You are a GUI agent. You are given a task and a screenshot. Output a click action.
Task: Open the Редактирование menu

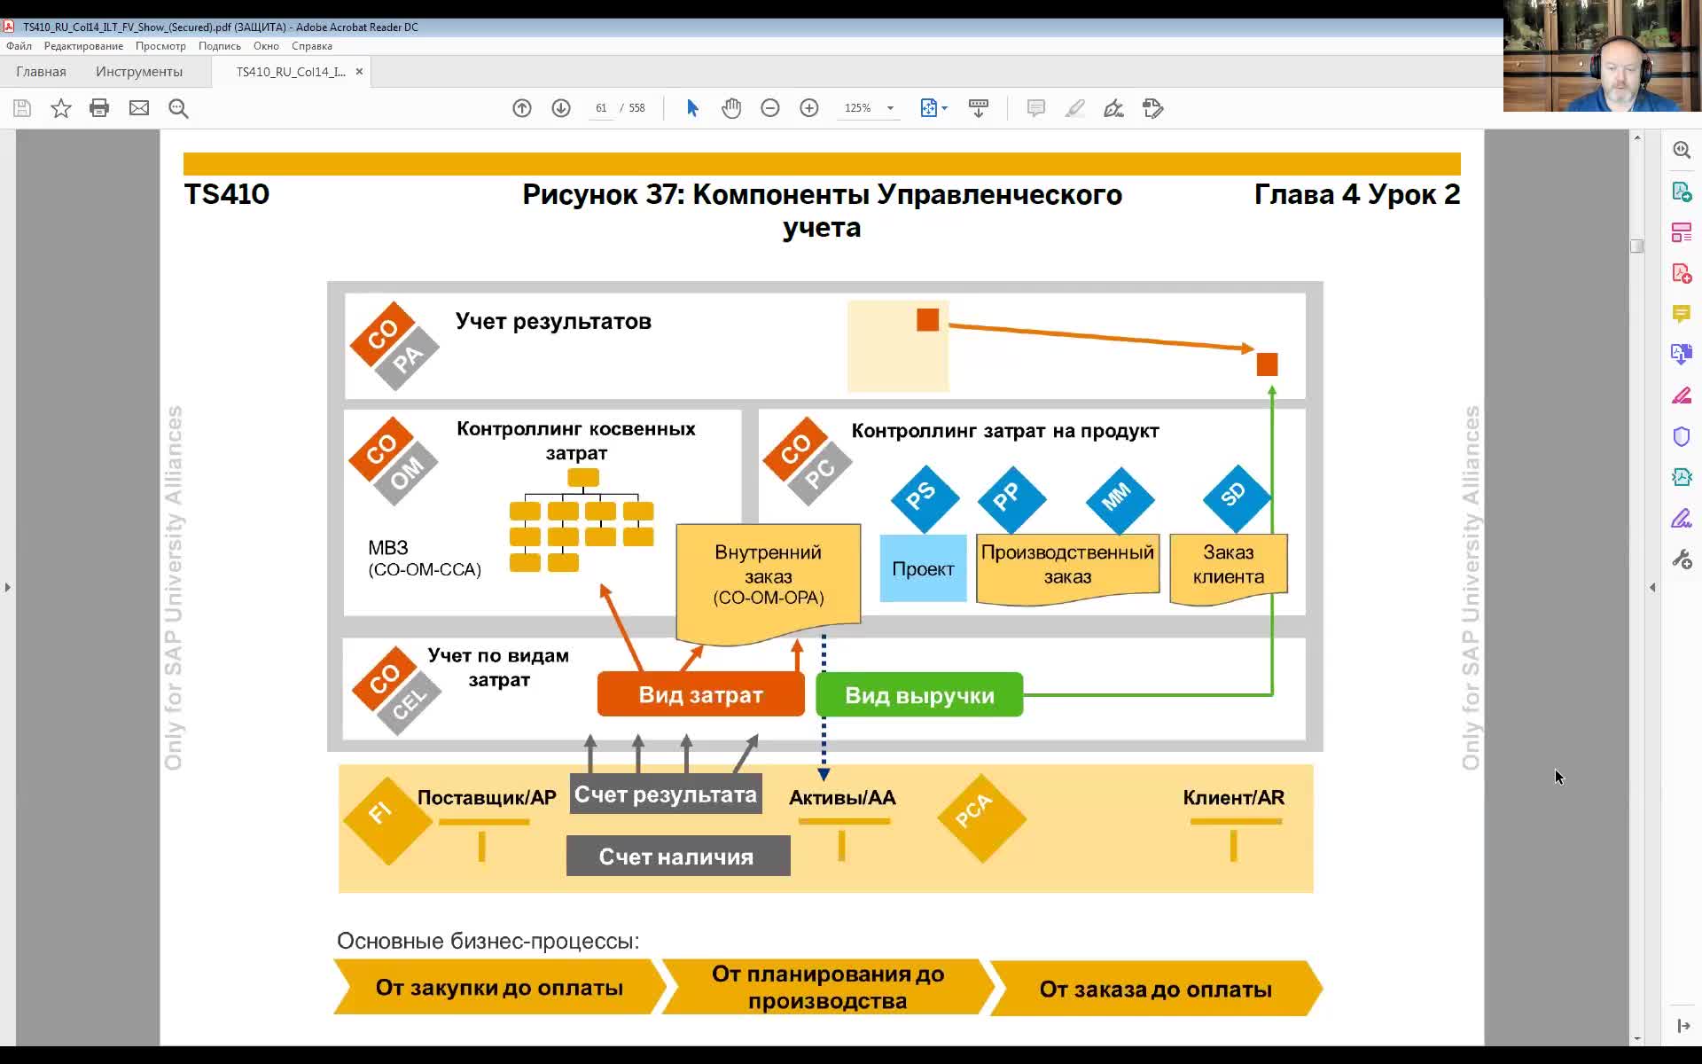[x=83, y=46]
